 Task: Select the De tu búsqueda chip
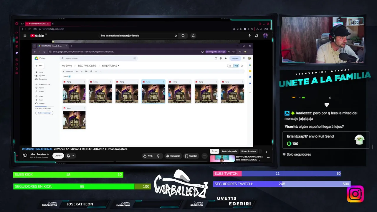229,151
